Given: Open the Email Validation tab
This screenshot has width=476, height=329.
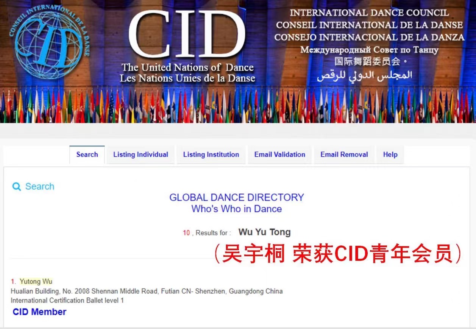Looking at the screenshot, I should (x=279, y=154).
